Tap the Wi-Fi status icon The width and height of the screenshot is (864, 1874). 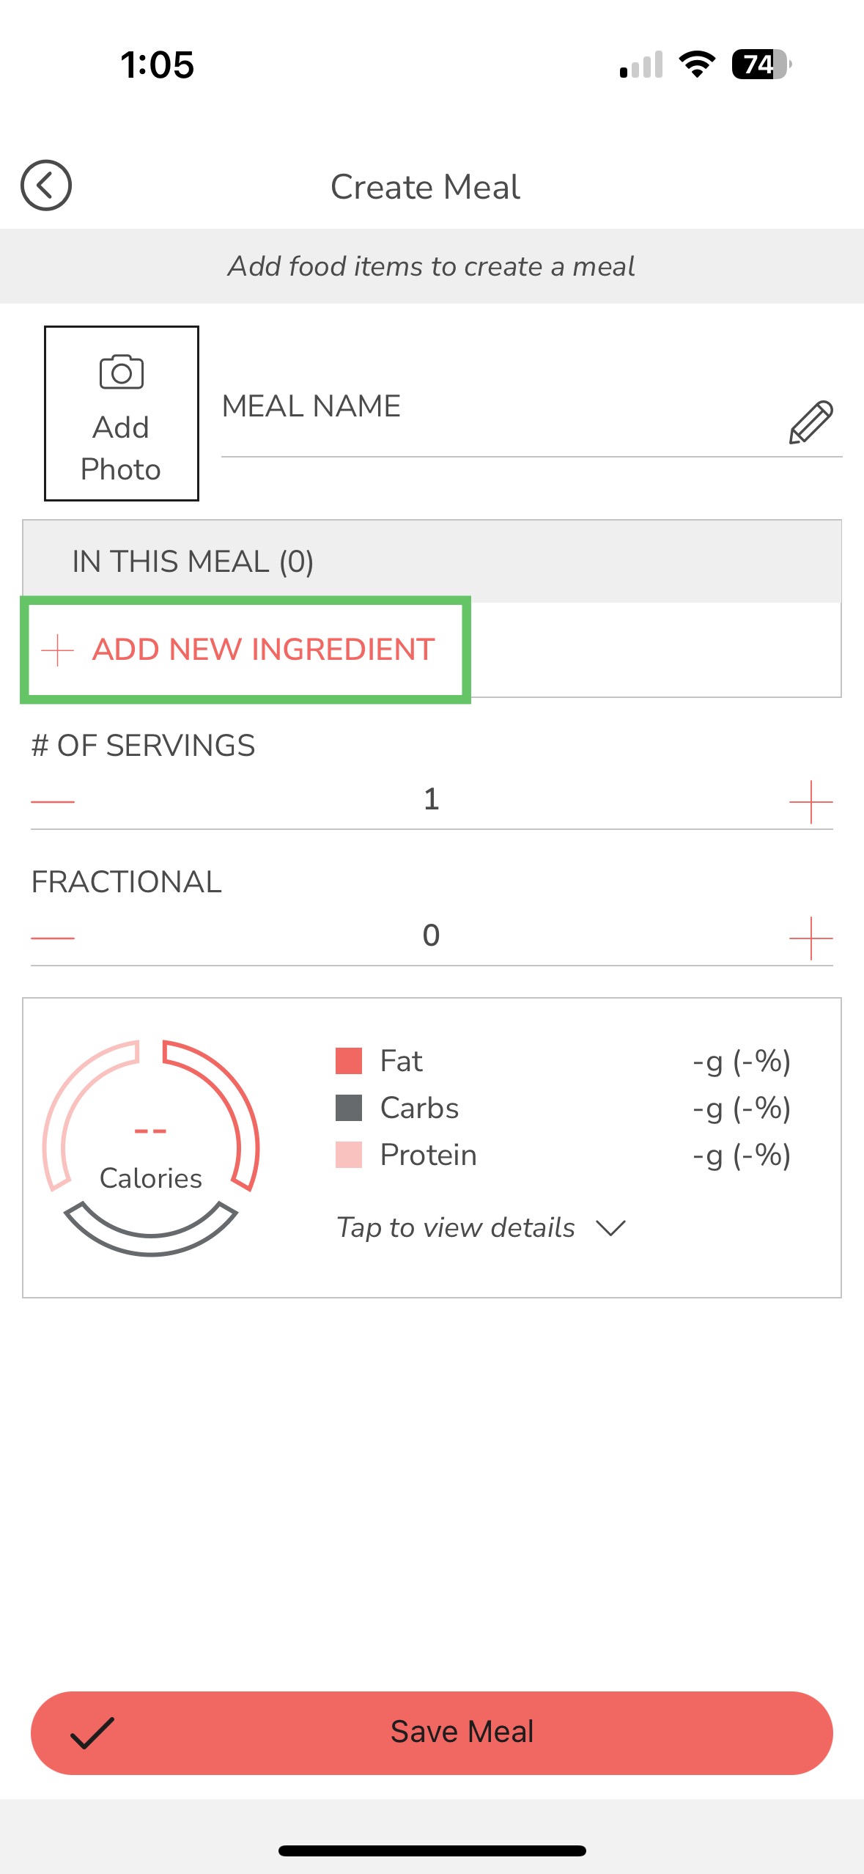pos(697,65)
